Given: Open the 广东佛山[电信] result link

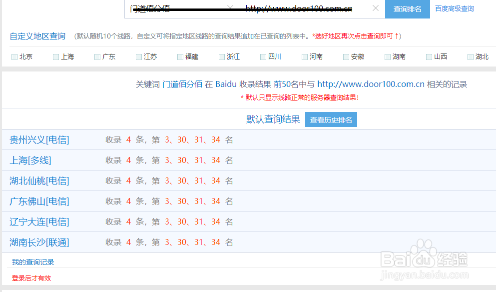Looking at the screenshot, I should click(39, 201).
